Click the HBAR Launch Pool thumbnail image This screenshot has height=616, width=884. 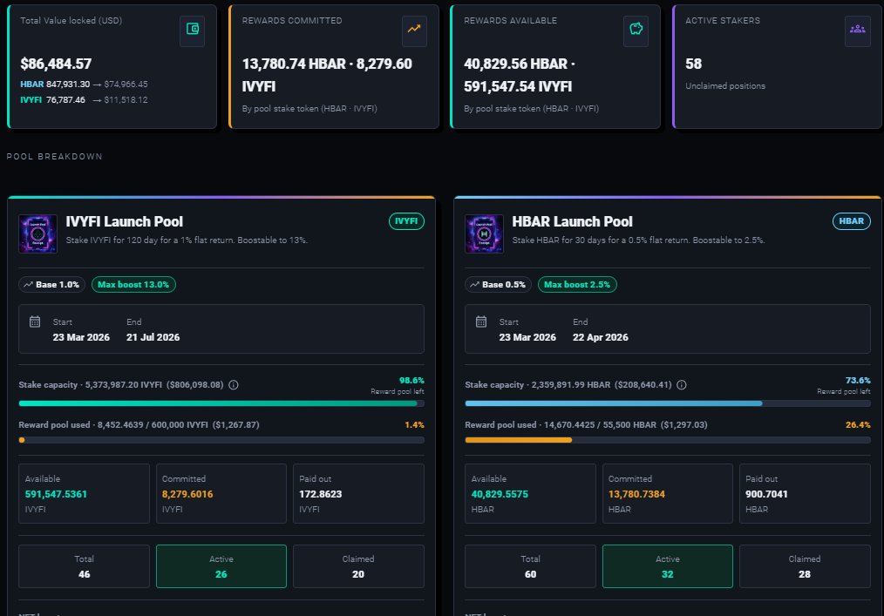tap(484, 234)
